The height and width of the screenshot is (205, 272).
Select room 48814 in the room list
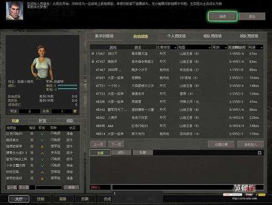tap(177, 134)
